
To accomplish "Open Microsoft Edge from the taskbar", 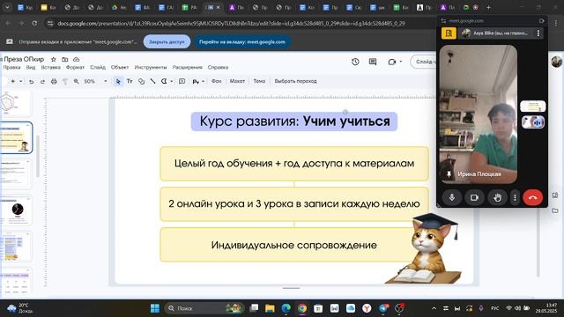I will click(x=286, y=308).
